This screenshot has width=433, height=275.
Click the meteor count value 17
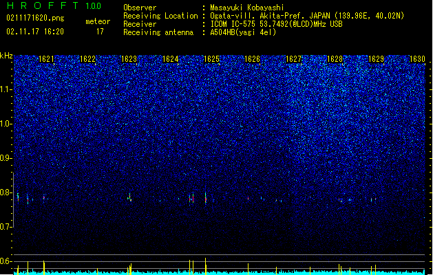pyautogui.click(x=100, y=32)
